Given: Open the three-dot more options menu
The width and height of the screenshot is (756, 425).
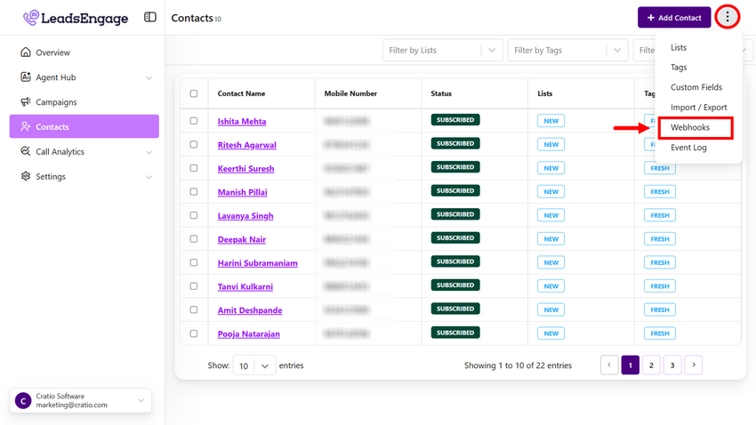Looking at the screenshot, I should click(728, 17).
